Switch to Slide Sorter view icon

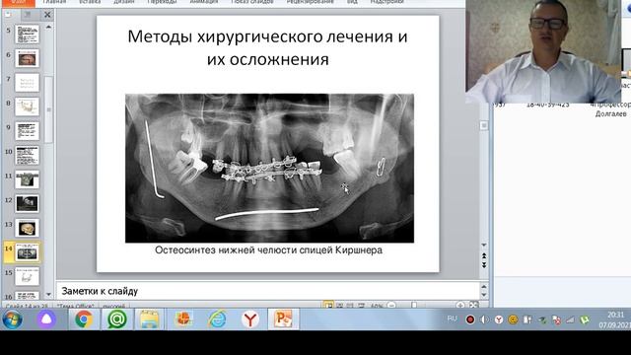[339, 306]
